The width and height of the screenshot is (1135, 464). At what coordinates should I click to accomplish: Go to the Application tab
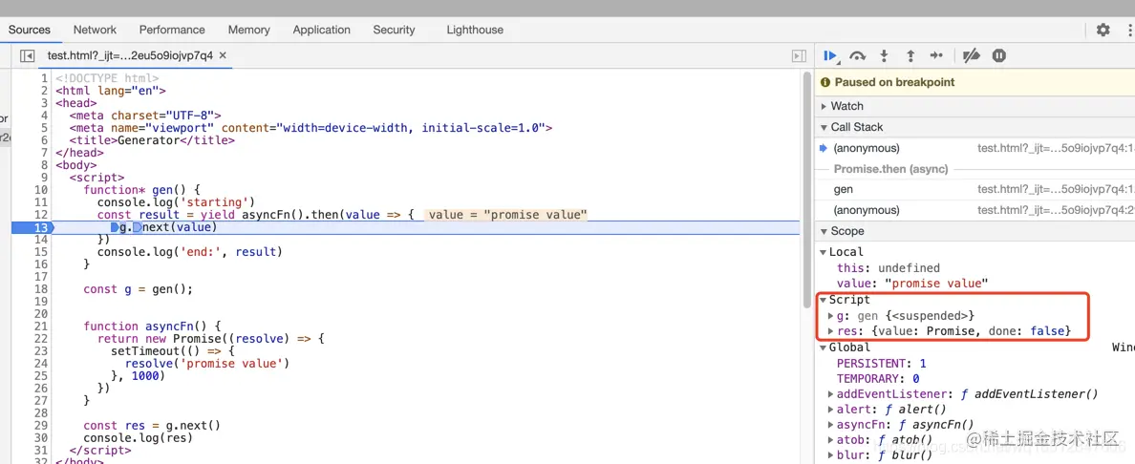click(321, 30)
